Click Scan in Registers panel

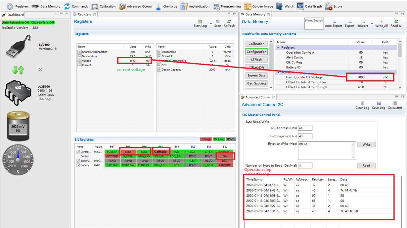(217, 23)
